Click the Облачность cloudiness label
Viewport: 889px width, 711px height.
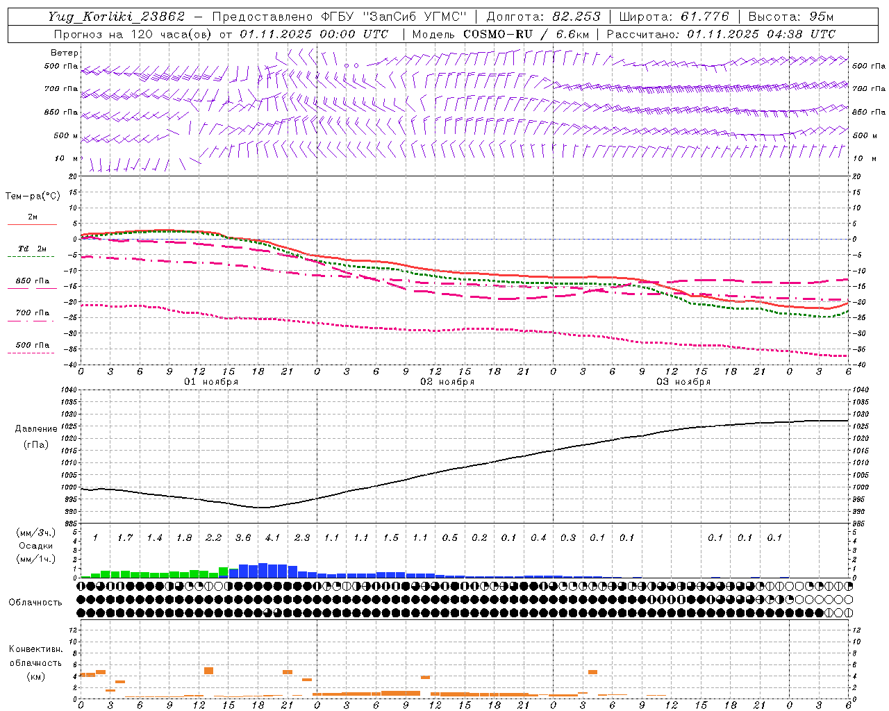pyautogui.click(x=35, y=603)
